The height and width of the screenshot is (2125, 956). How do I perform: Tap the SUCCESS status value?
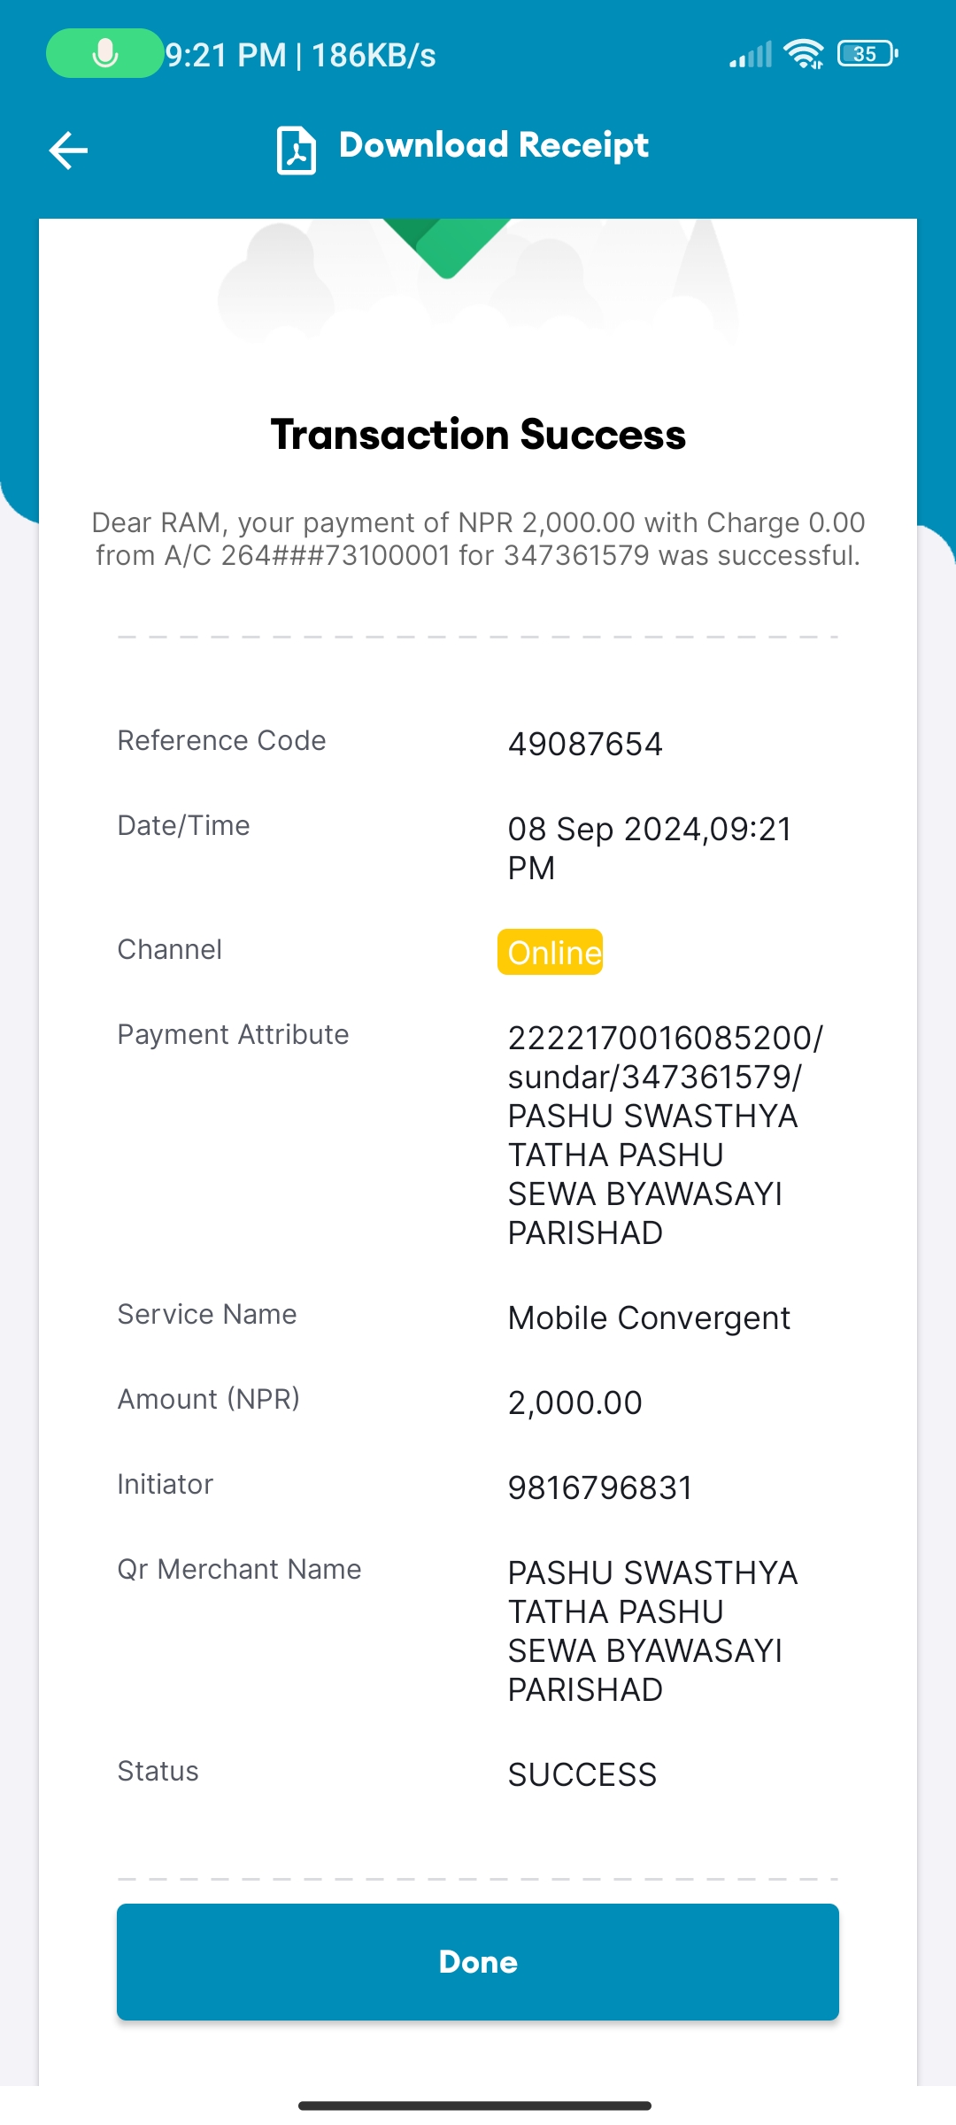coord(582,1774)
